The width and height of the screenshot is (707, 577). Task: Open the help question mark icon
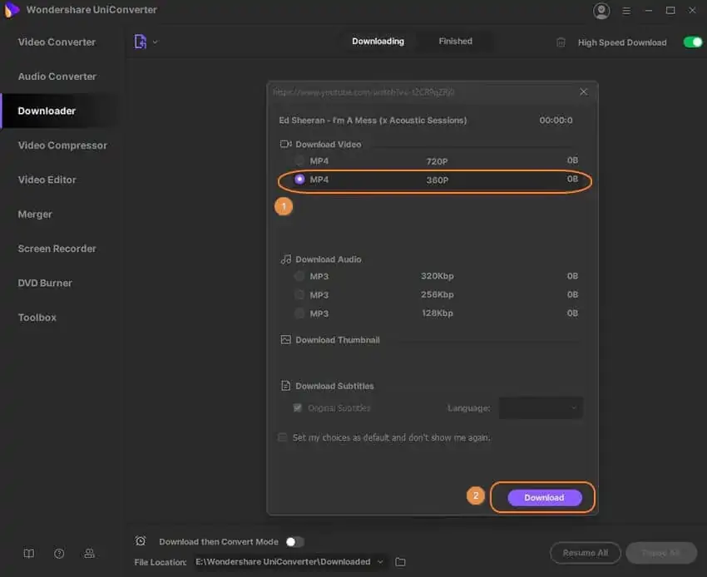coord(59,554)
